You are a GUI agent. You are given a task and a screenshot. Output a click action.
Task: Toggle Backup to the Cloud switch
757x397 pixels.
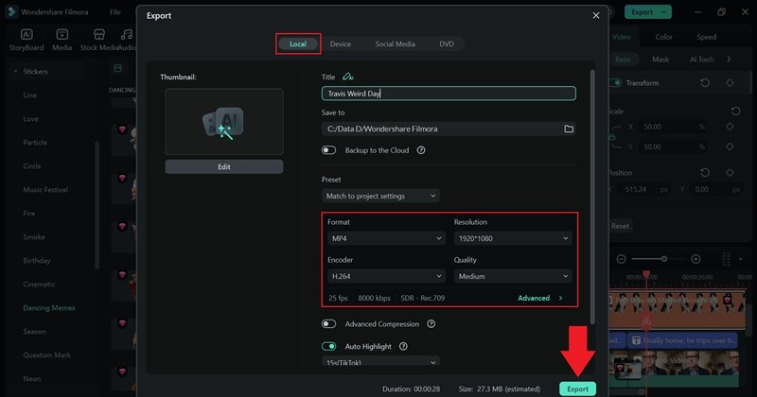[328, 150]
